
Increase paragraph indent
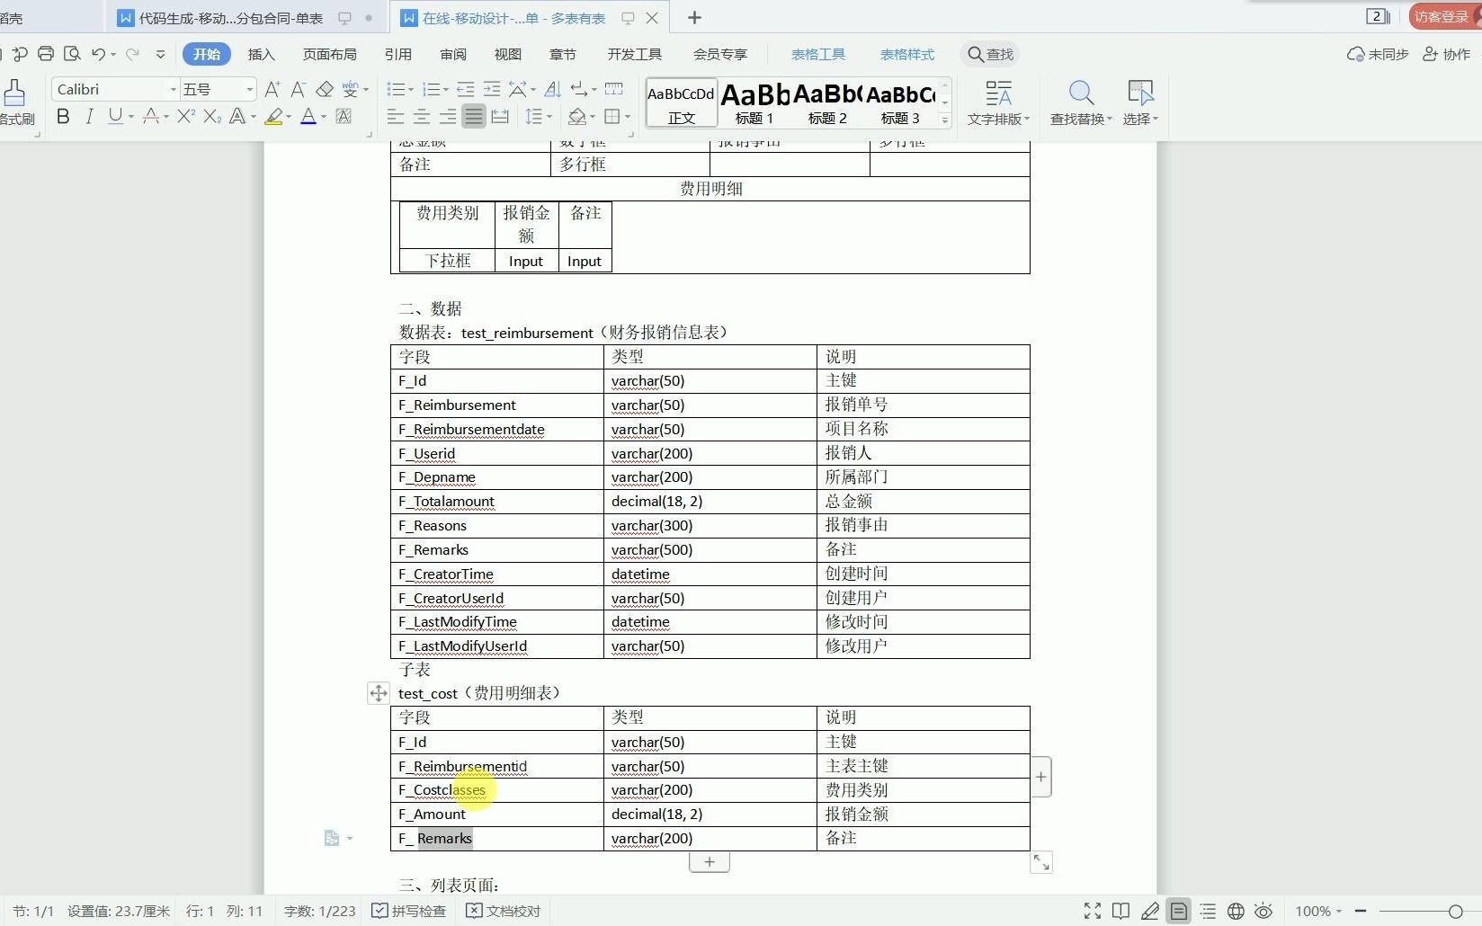(492, 89)
